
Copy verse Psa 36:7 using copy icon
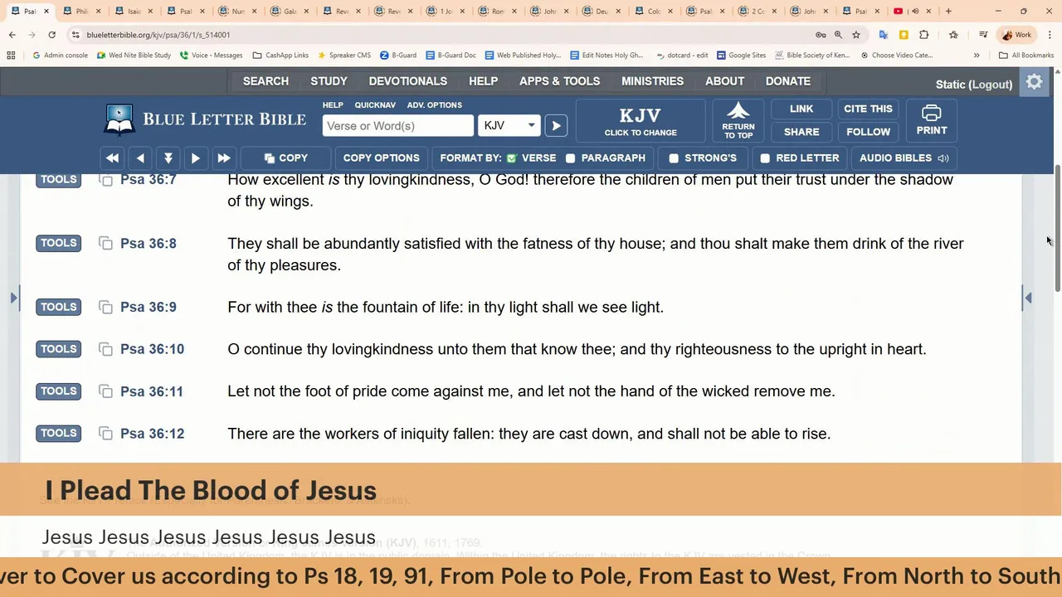click(105, 180)
